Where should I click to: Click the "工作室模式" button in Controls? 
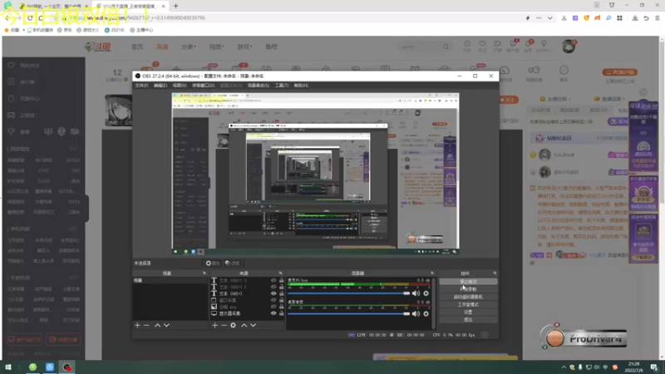click(x=468, y=304)
